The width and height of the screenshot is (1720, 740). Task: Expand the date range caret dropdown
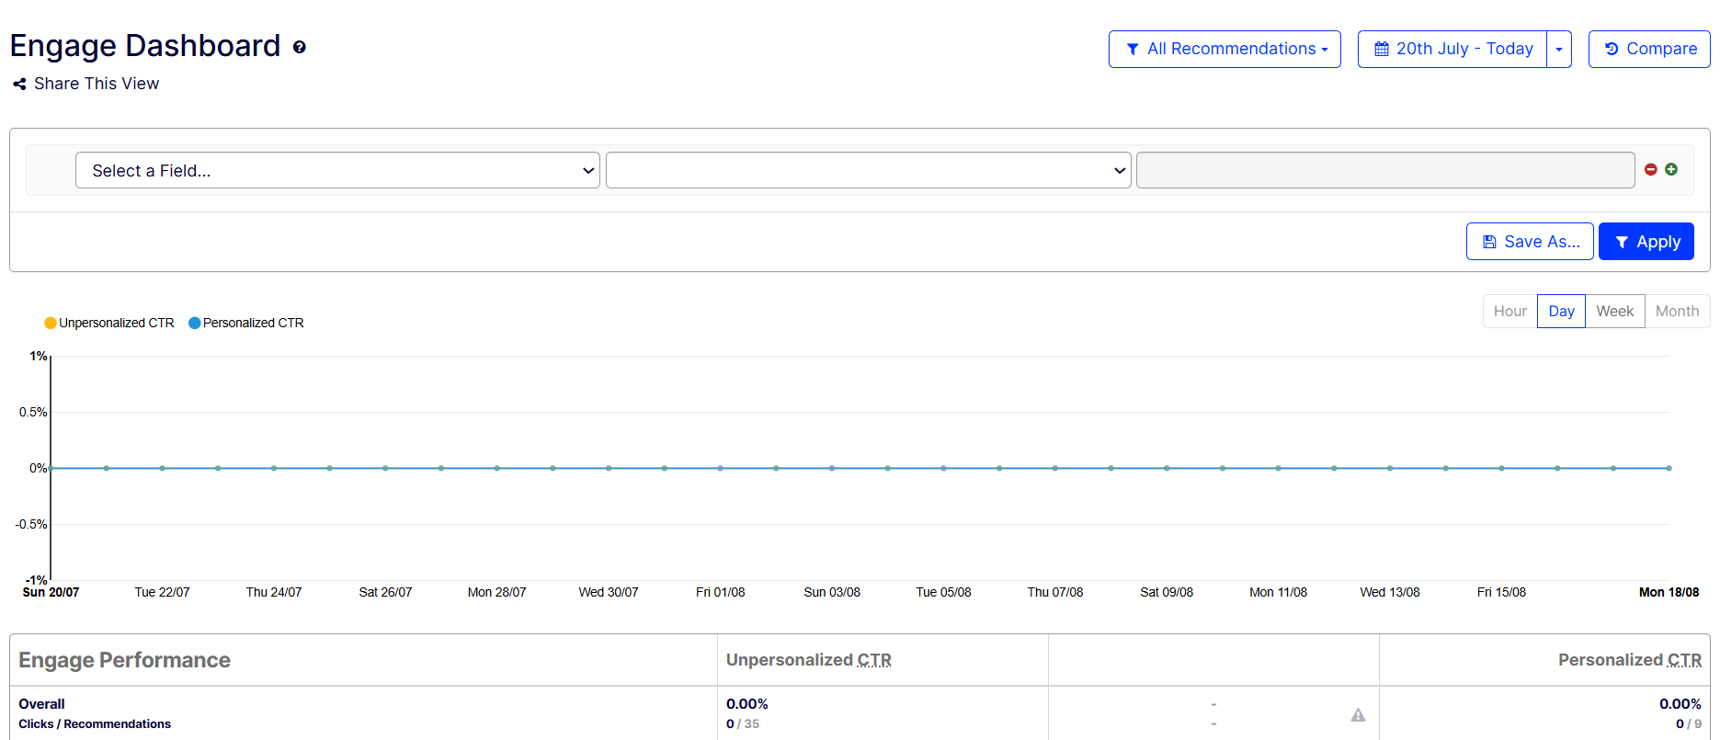1559,50
